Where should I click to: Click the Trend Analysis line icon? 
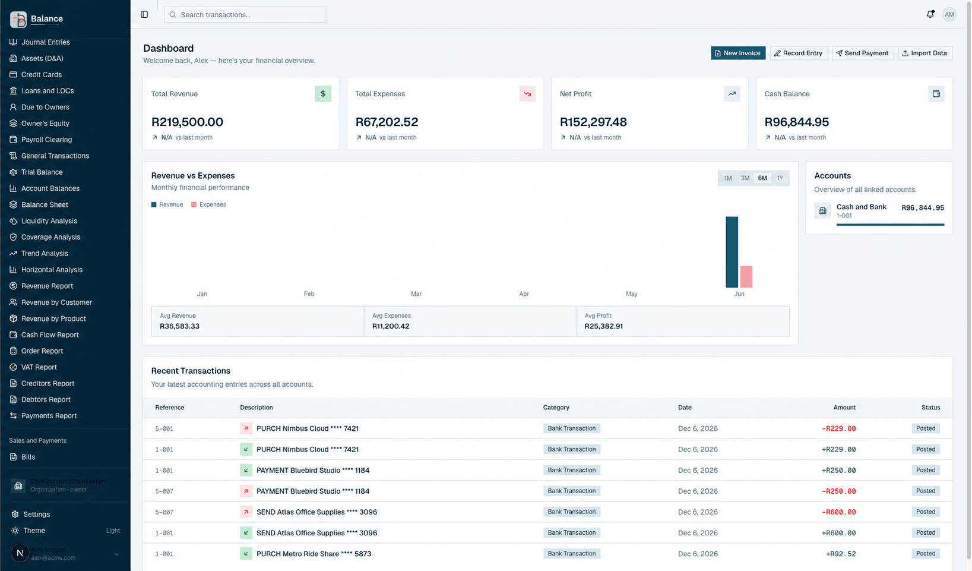click(x=13, y=254)
